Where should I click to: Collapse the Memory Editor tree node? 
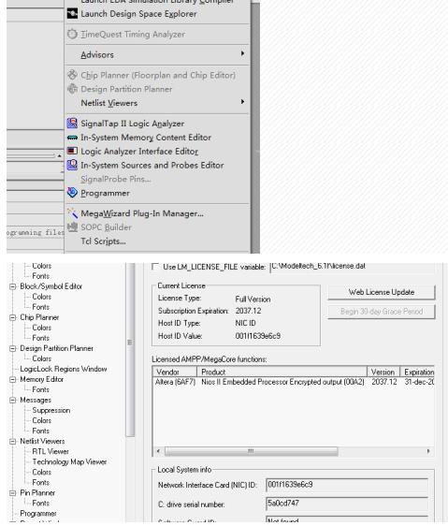point(13,379)
